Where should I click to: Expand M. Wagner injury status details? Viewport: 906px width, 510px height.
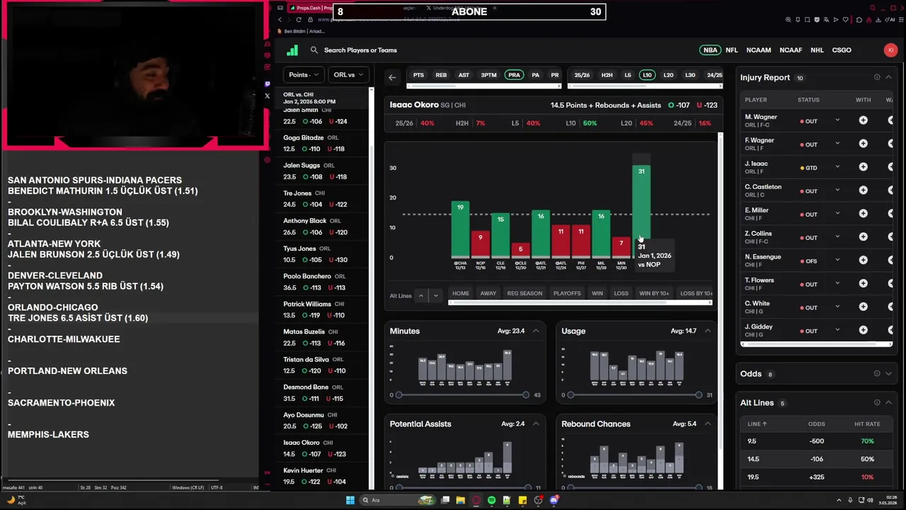[837, 120]
